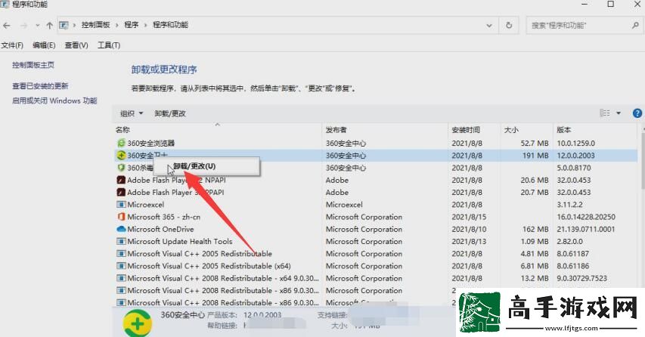645x337 pixels.
Task: Go back with the back arrow
Action: click(x=7, y=26)
